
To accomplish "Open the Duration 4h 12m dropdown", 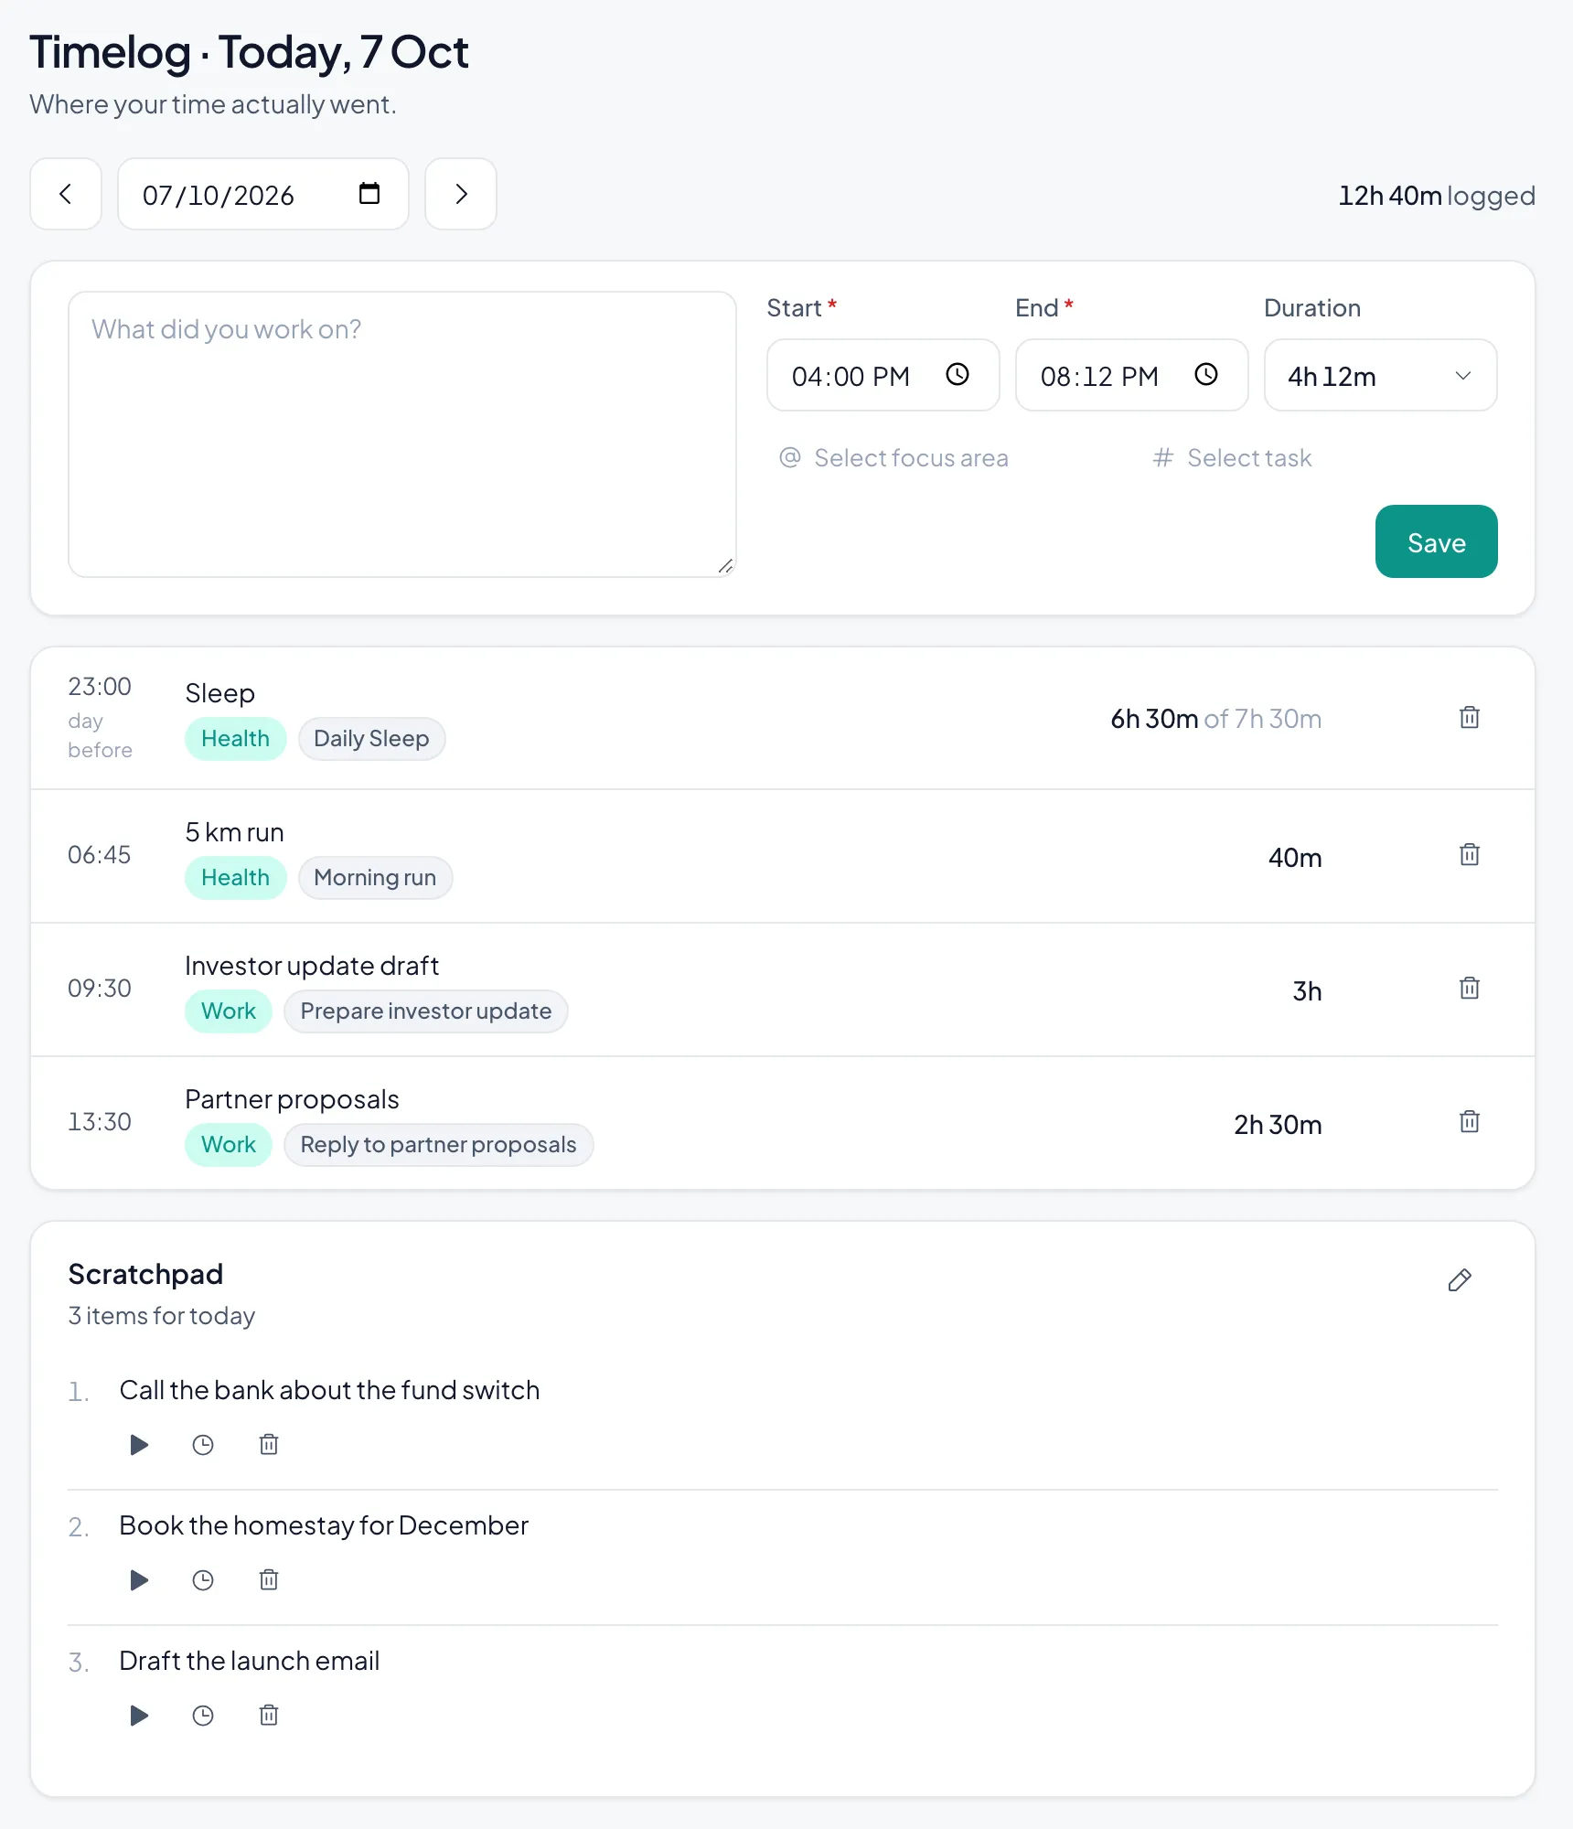I will click(x=1381, y=375).
